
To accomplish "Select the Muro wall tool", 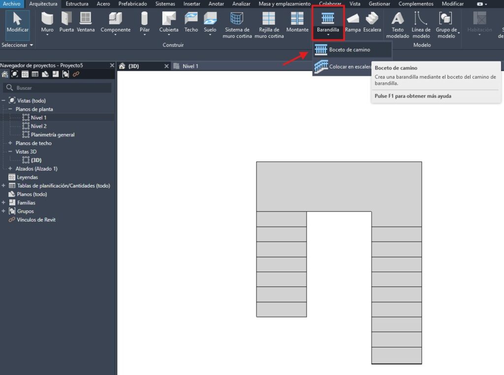I will click(47, 23).
